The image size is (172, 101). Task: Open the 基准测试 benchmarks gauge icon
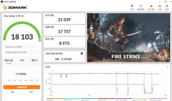click(141, 6)
